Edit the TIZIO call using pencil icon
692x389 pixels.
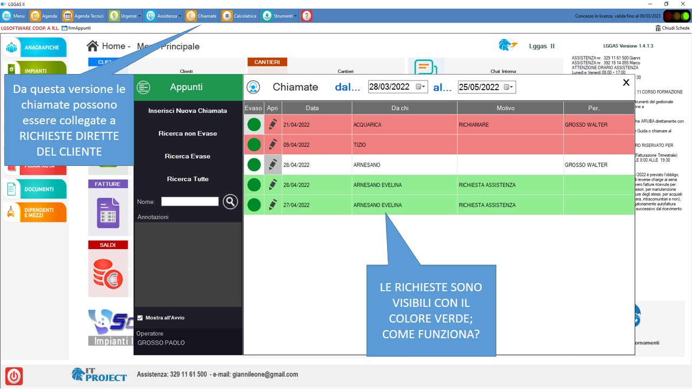pyautogui.click(x=273, y=145)
